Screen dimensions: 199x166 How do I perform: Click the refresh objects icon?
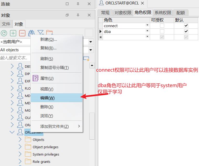[4, 33]
